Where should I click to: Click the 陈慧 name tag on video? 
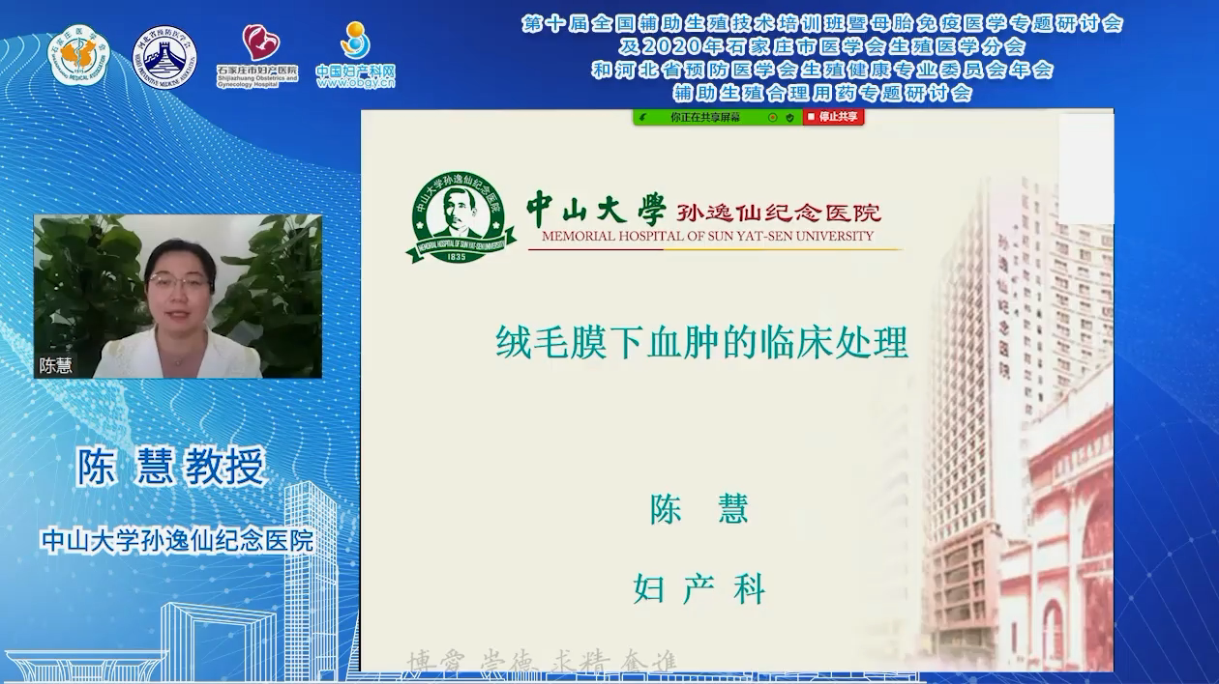click(x=55, y=366)
